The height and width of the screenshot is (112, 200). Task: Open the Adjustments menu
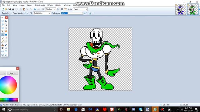point(40,5)
